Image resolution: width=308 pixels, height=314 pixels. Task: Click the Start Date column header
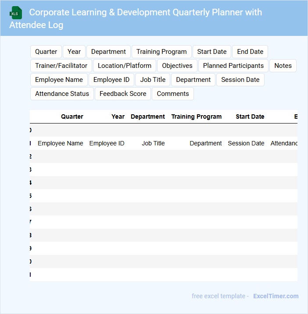tap(250, 116)
